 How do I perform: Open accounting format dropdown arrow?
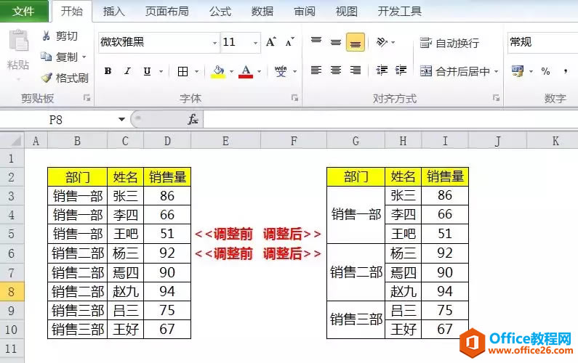coord(531,71)
